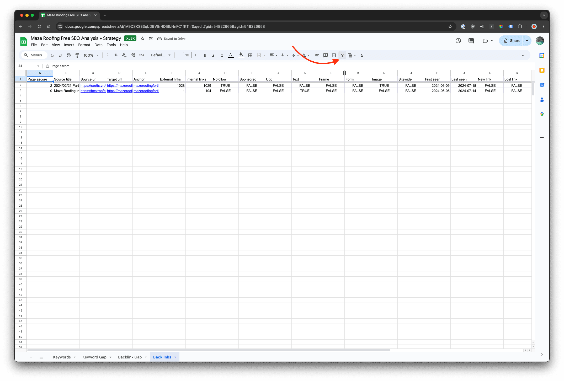Screen dimensions: 564x381
Task: Open vertical align dropdown
Action: 284,55
